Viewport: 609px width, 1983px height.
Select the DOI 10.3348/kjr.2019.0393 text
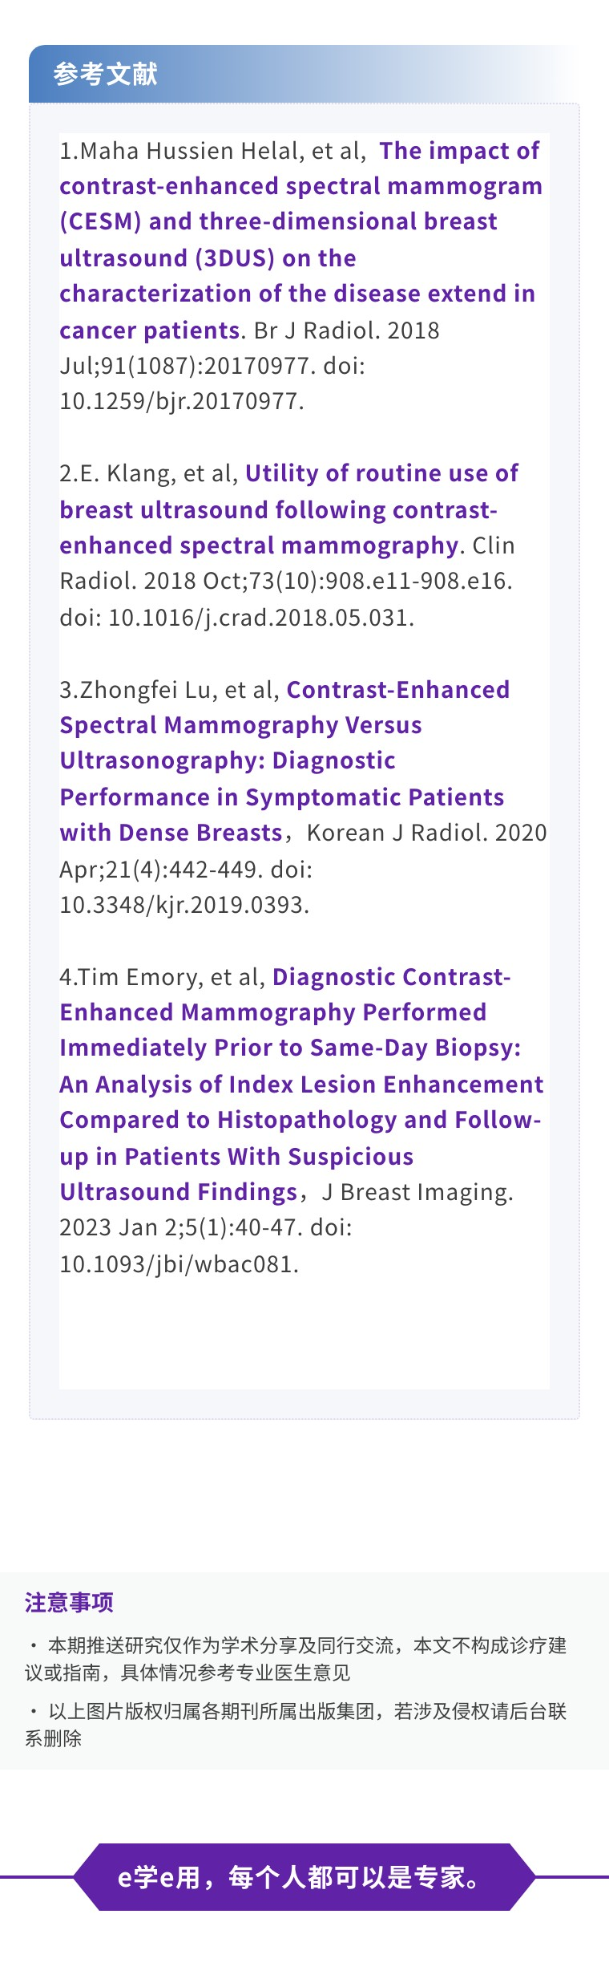pos(184,905)
